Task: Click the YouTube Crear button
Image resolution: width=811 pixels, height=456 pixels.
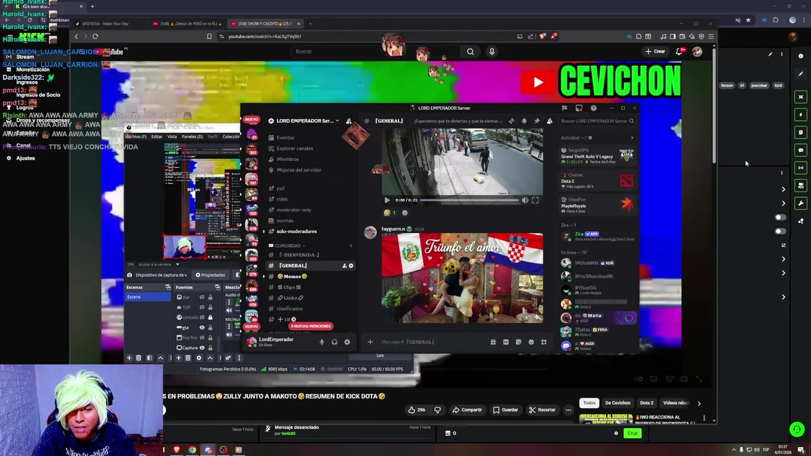Action: (655, 52)
